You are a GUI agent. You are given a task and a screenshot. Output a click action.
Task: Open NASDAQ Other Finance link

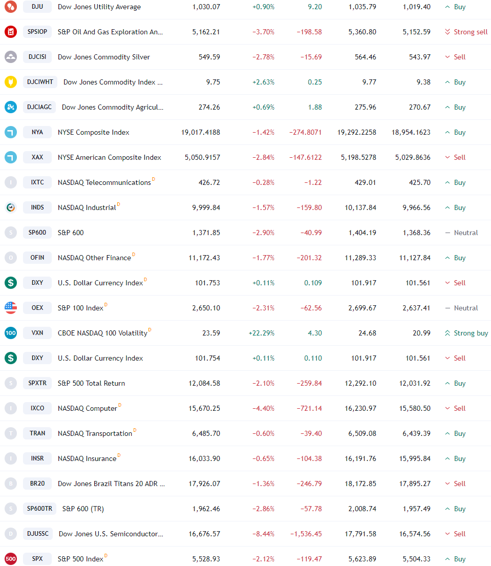click(x=94, y=258)
